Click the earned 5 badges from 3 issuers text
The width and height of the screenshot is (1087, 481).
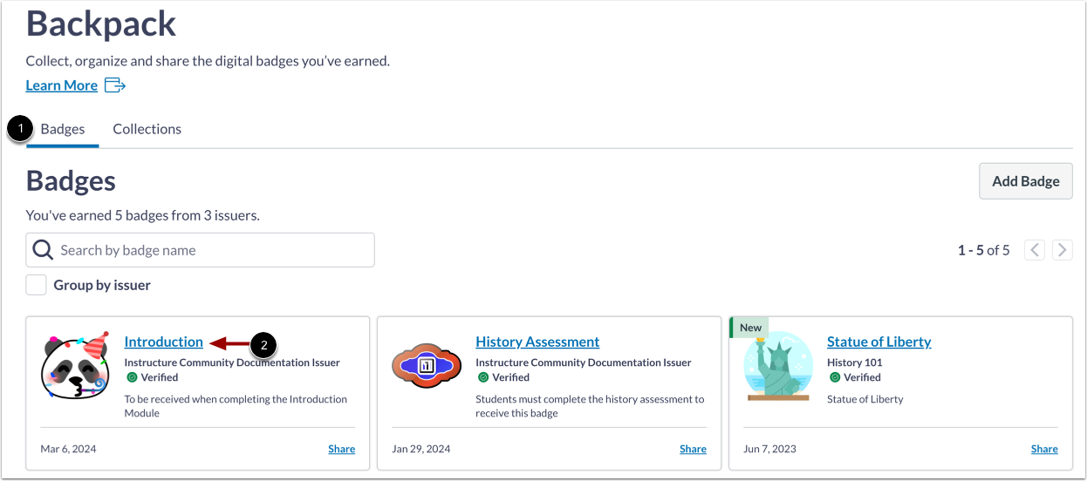pyautogui.click(x=143, y=214)
